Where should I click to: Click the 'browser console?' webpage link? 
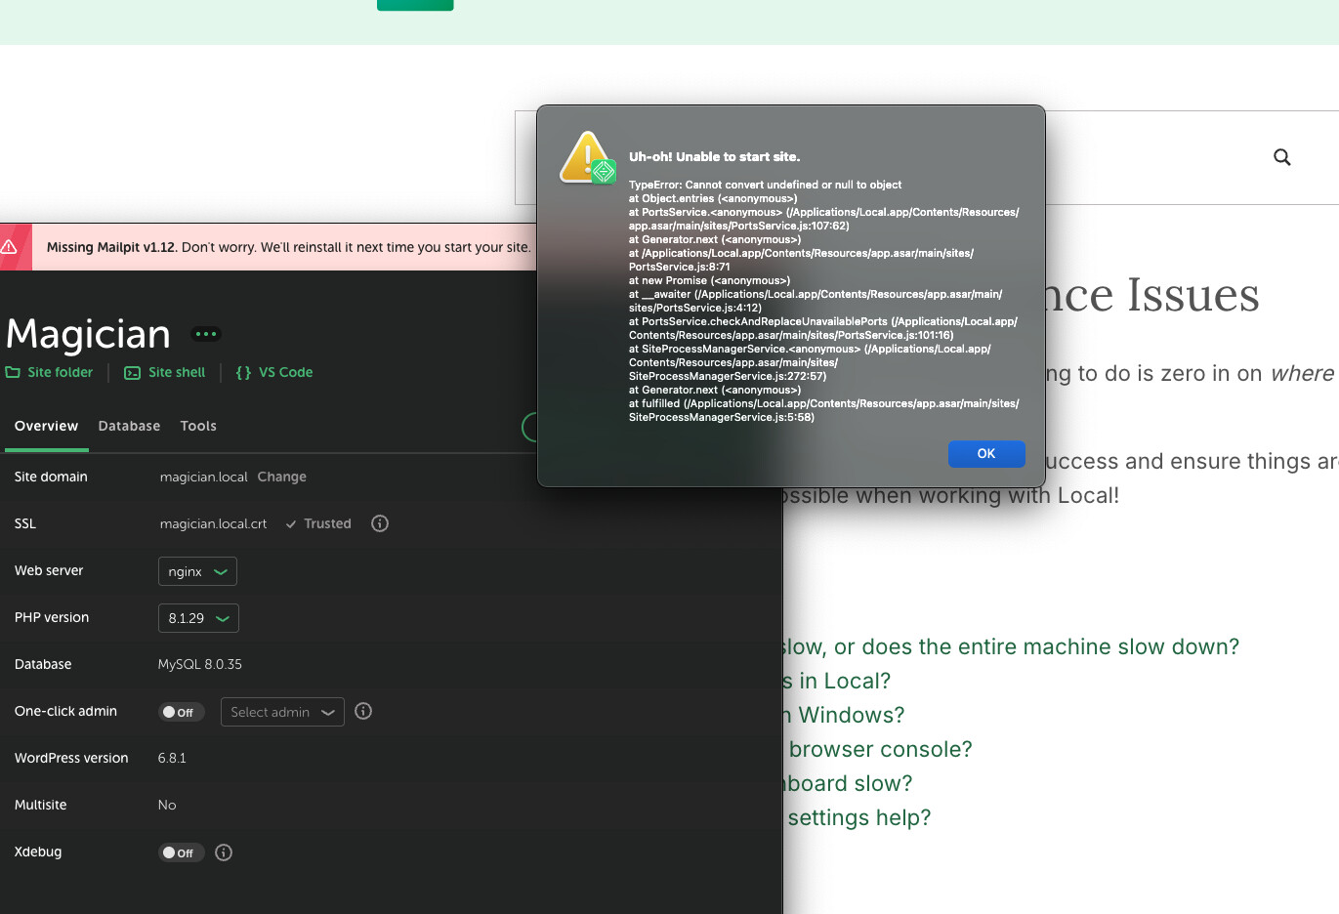[x=880, y=749]
